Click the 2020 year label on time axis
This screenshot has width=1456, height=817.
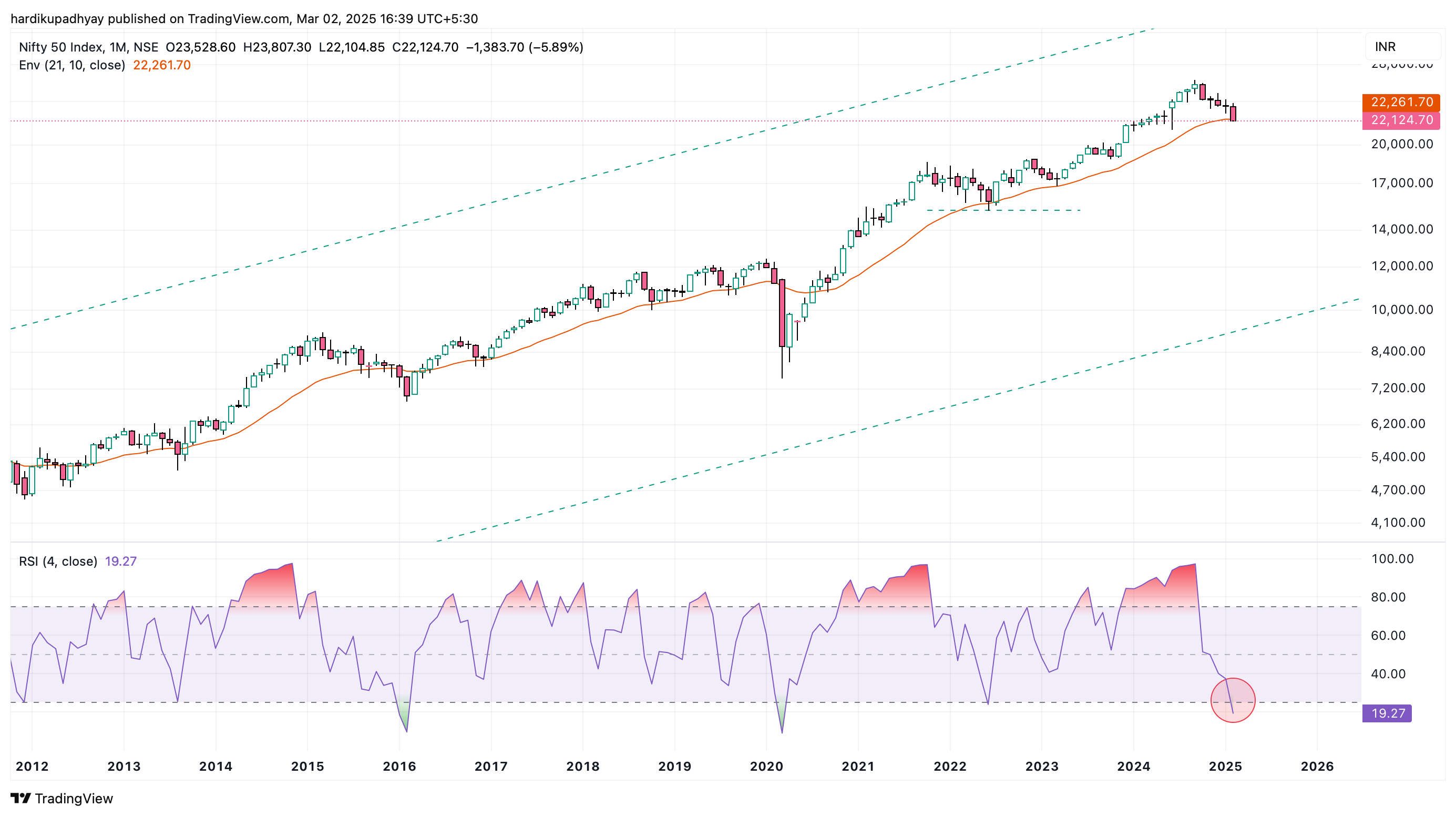coord(766,766)
